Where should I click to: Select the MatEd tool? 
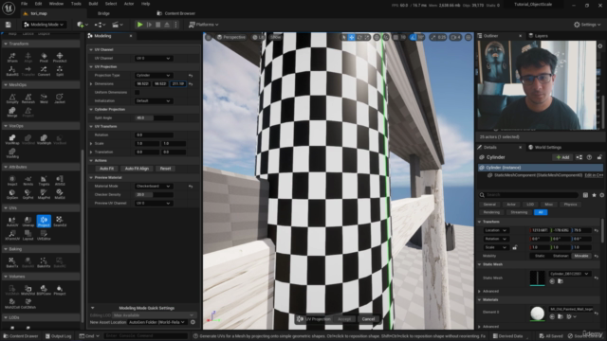[x=60, y=194]
